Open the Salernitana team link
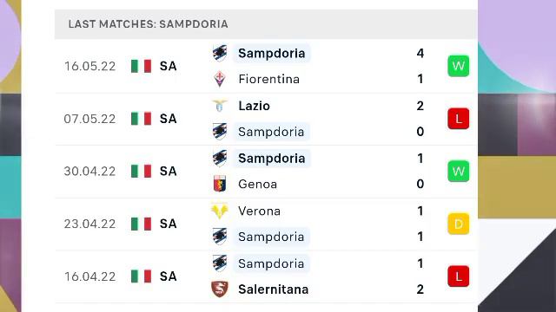Screen dimensions: 556x312 [x=273, y=289]
